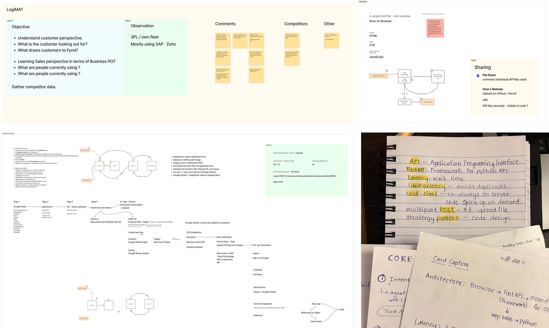Select 'no internet on loading' handwritten note
The width and height of the screenshot is (549, 328).
coord(433,14)
